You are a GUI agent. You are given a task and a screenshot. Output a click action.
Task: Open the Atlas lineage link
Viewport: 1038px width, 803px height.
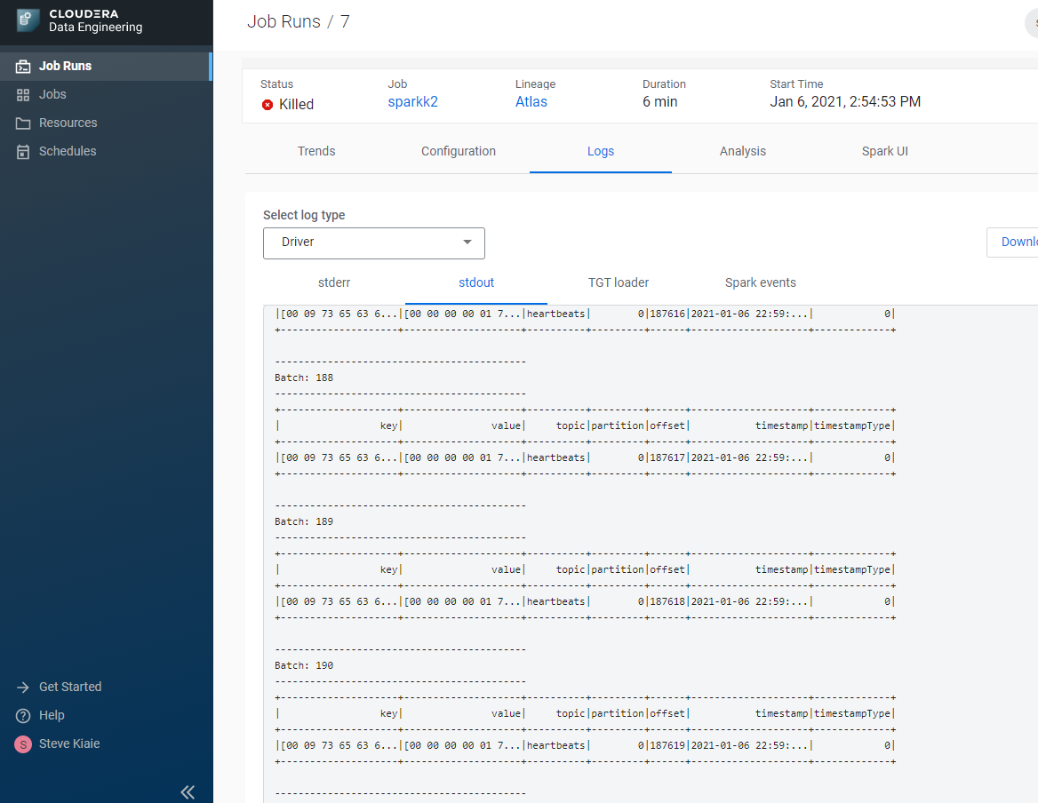pyautogui.click(x=531, y=102)
